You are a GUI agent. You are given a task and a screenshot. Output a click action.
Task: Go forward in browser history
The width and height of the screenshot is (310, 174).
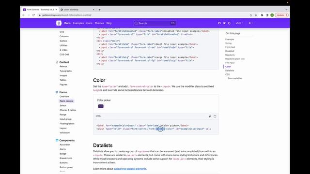tap(29, 15)
